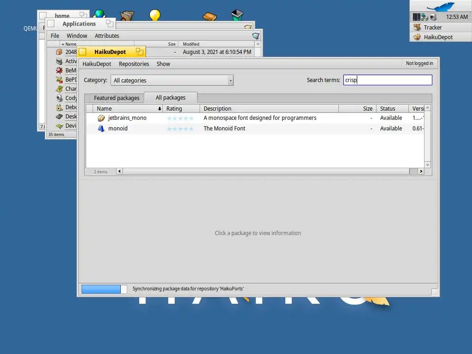Click the Tracker folder icon in Applications menu bar
472x354 pixels.
point(255,36)
